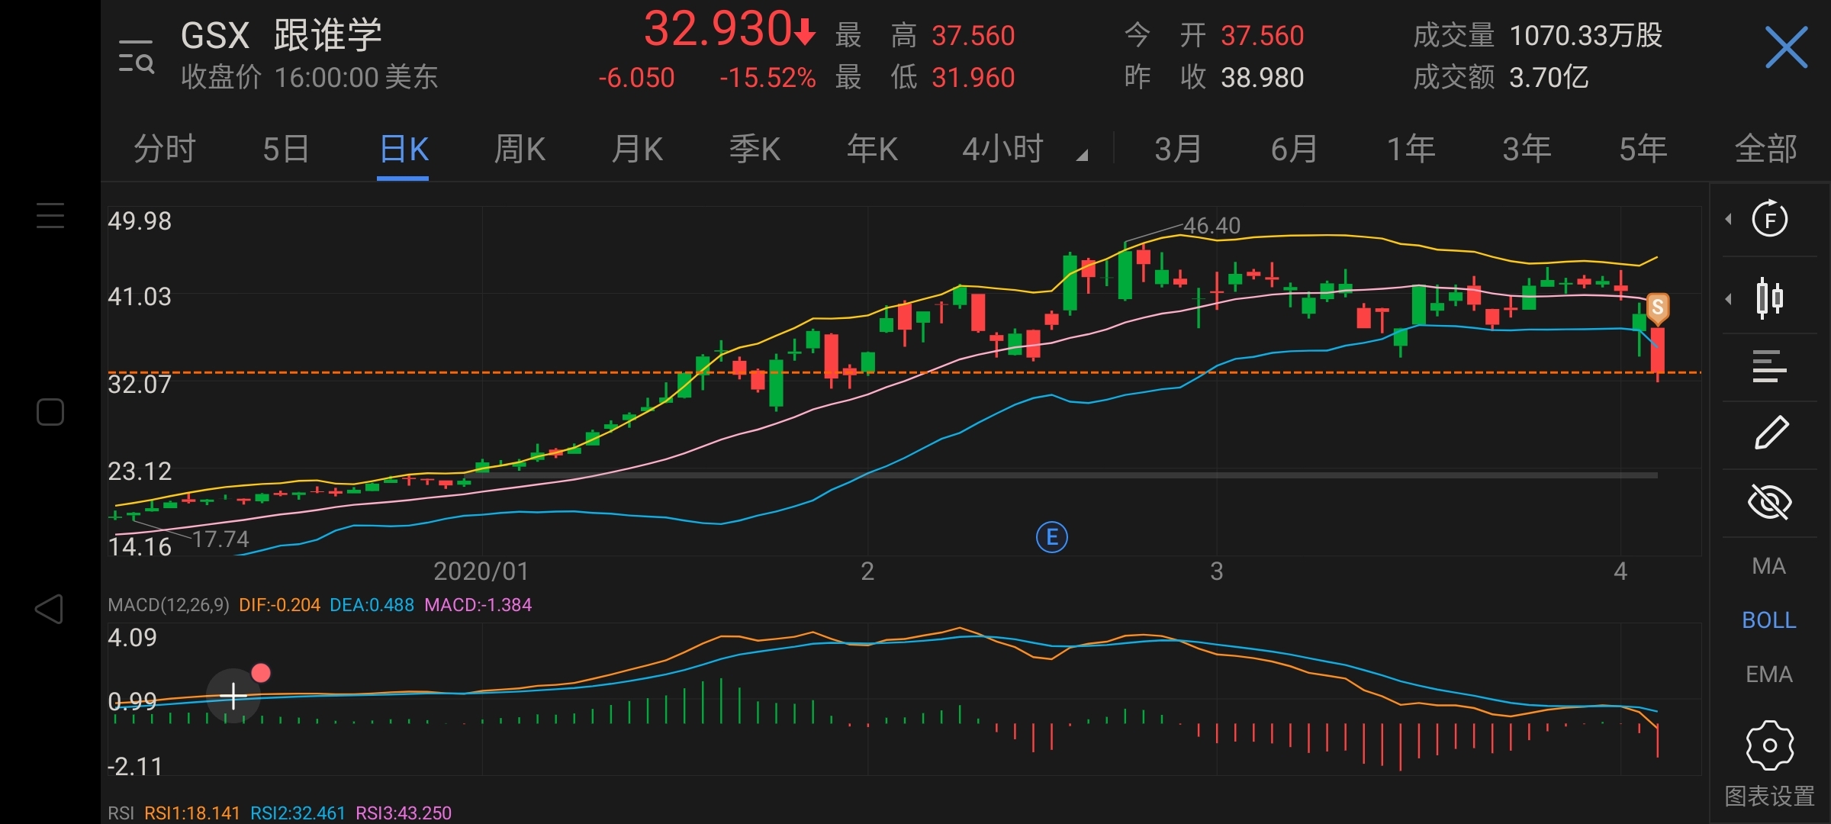1831x824 pixels.
Task: Select the 3月 range
Action: click(x=1178, y=148)
